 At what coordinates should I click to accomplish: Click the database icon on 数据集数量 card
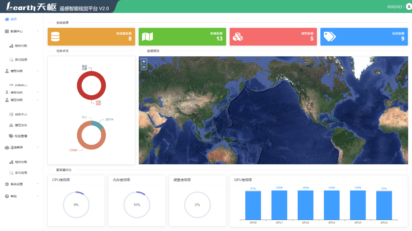point(55,37)
